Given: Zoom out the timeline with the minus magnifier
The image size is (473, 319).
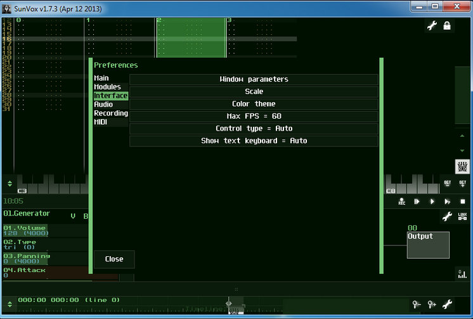Looking at the screenshot, I should (417, 304).
